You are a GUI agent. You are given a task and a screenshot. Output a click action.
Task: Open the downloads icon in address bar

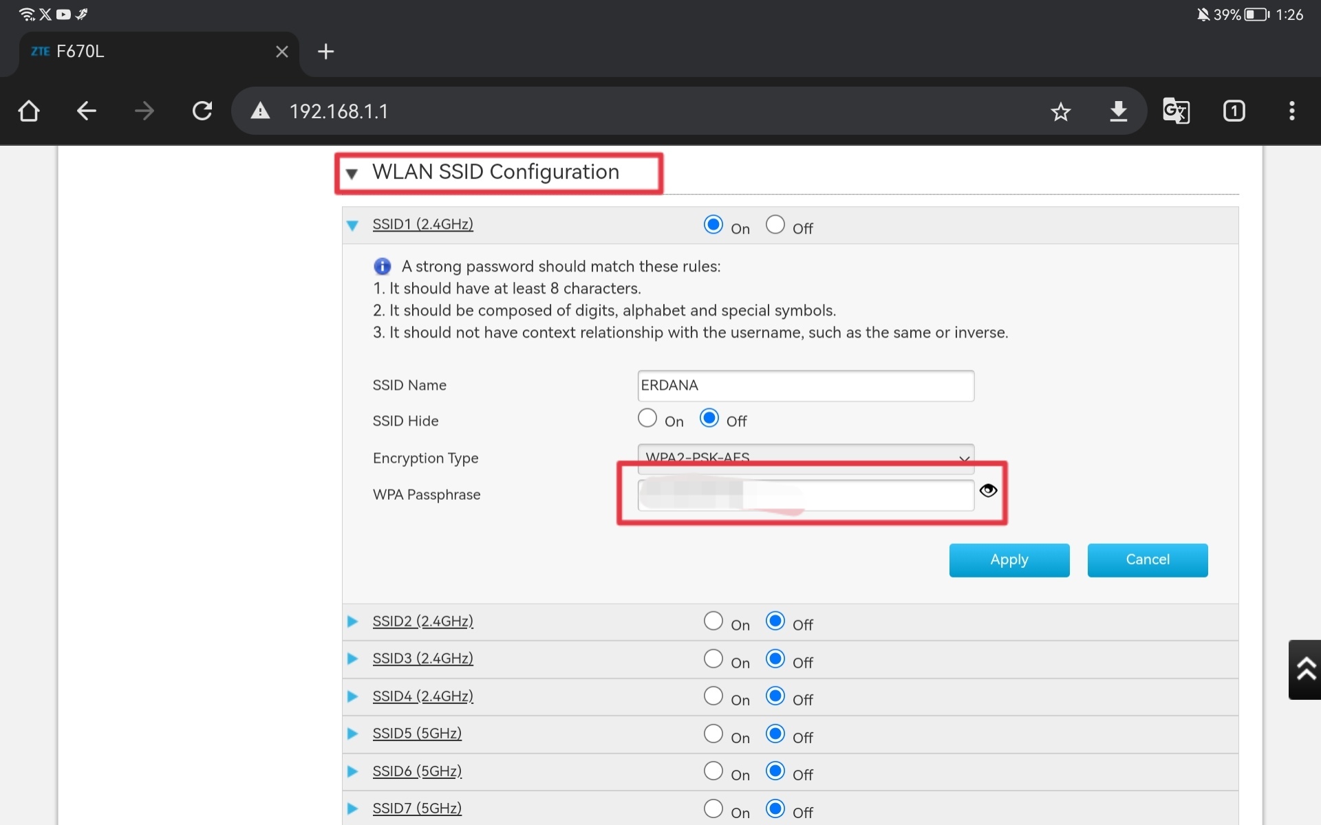[x=1118, y=111]
